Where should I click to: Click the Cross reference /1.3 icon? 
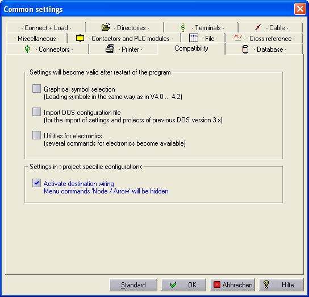point(238,38)
